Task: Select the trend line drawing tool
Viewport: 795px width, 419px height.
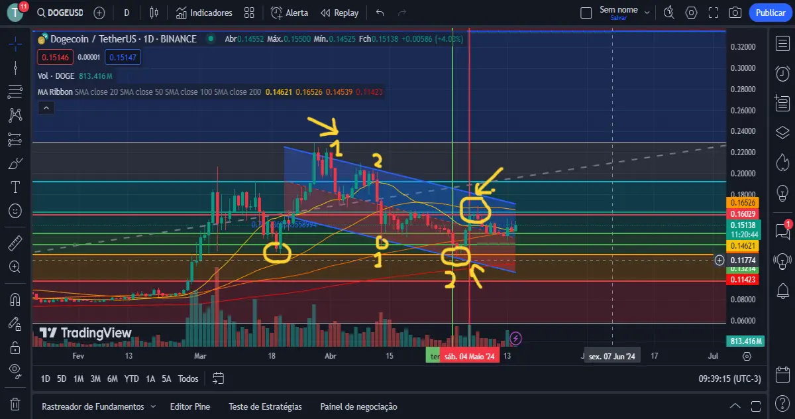Action: coord(15,68)
